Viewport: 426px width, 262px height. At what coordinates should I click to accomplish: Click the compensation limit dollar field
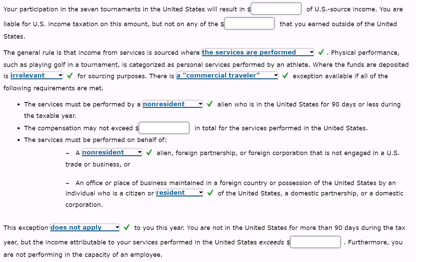[x=164, y=128]
